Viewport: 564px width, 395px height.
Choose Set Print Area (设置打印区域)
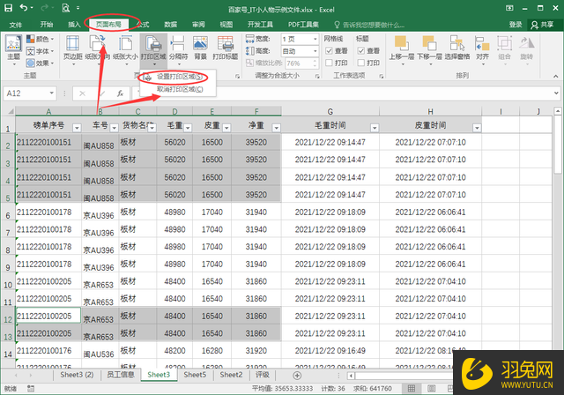pyautogui.click(x=178, y=77)
